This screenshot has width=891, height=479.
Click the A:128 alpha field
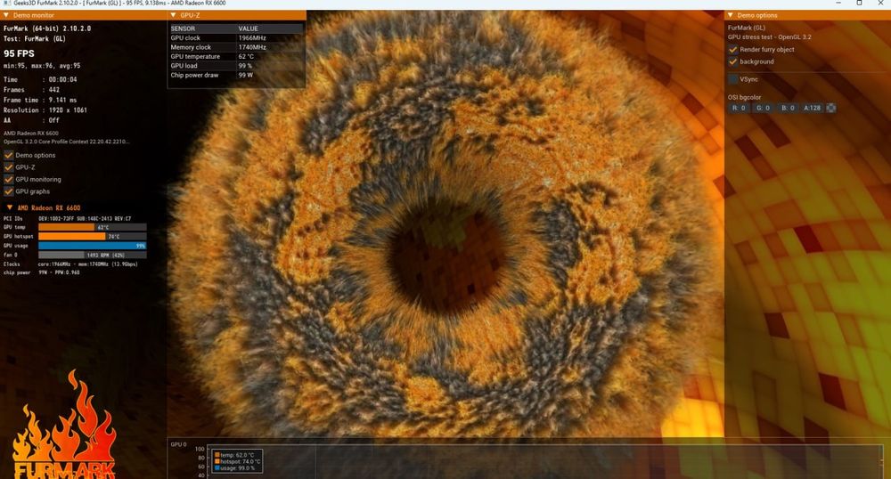click(x=812, y=108)
